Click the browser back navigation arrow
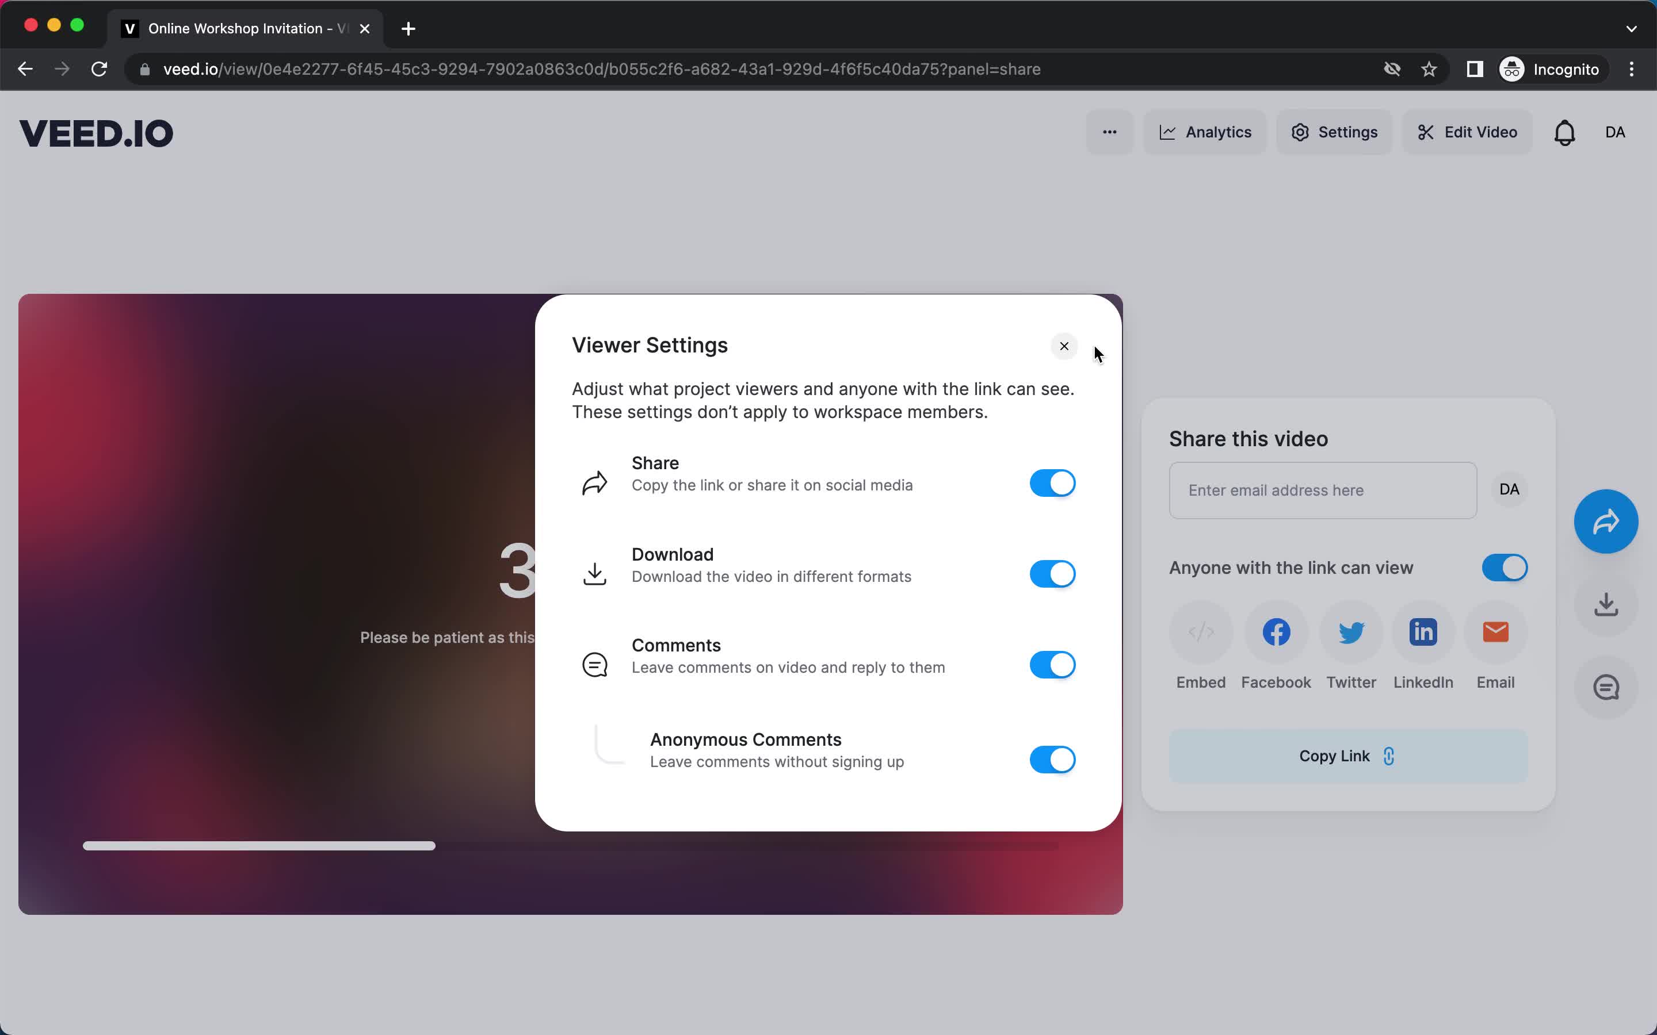 [25, 68]
